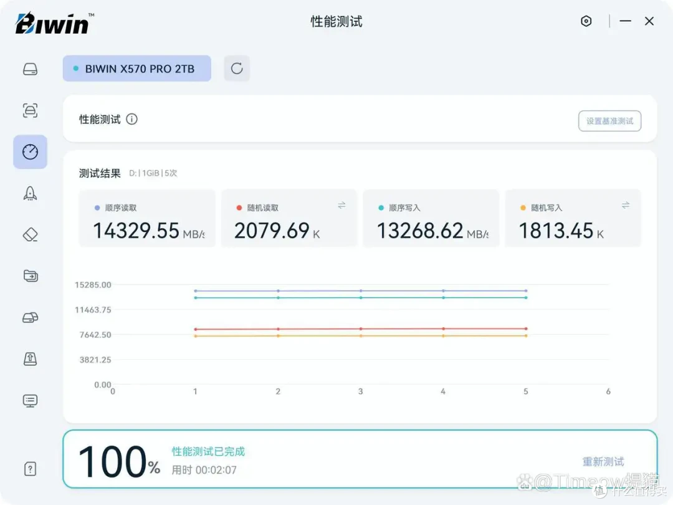The height and width of the screenshot is (505, 673).
Task: Click the 15285.00 axis label on chart
Action: [93, 285]
